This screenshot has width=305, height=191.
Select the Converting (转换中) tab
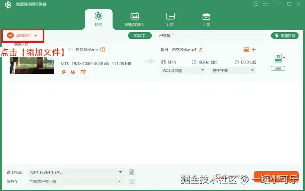(x=139, y=36)
